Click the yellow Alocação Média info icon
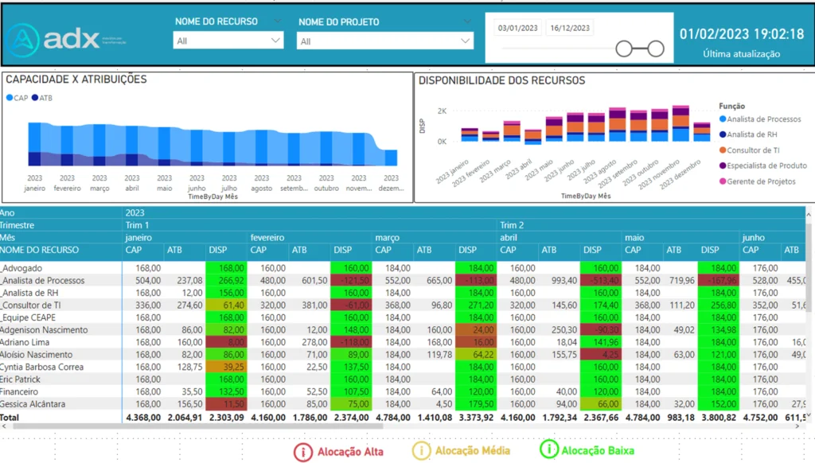 [x=420, y=450]
